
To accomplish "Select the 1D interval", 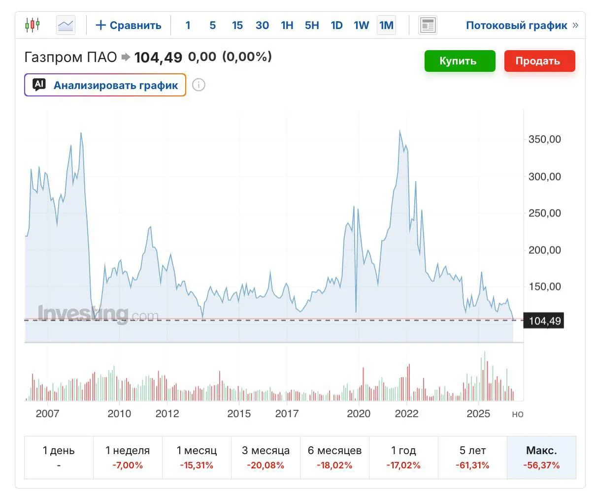I will 336,25.
